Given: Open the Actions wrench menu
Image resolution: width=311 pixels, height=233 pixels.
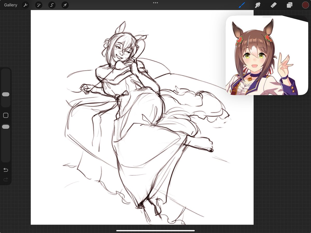Looking at the screenshot, I should click(25, 5).
